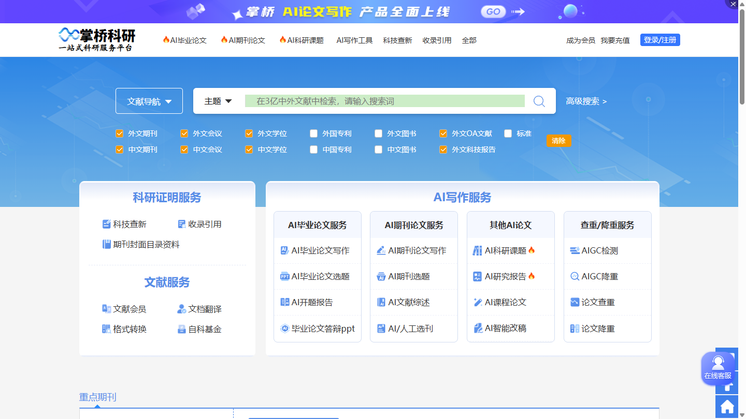Expand the 主题 search field dropdown
This screenshot has height=419, width=746.
218,101
